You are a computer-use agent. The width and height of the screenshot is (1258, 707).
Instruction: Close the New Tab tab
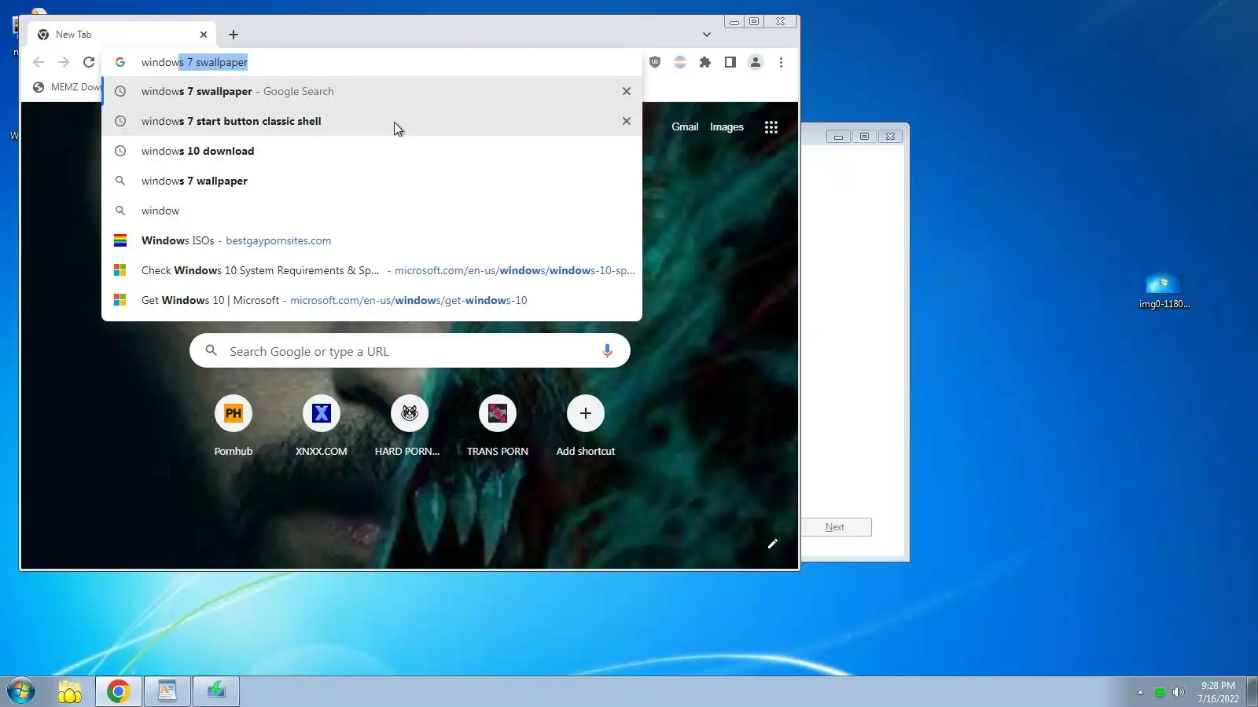204,35
